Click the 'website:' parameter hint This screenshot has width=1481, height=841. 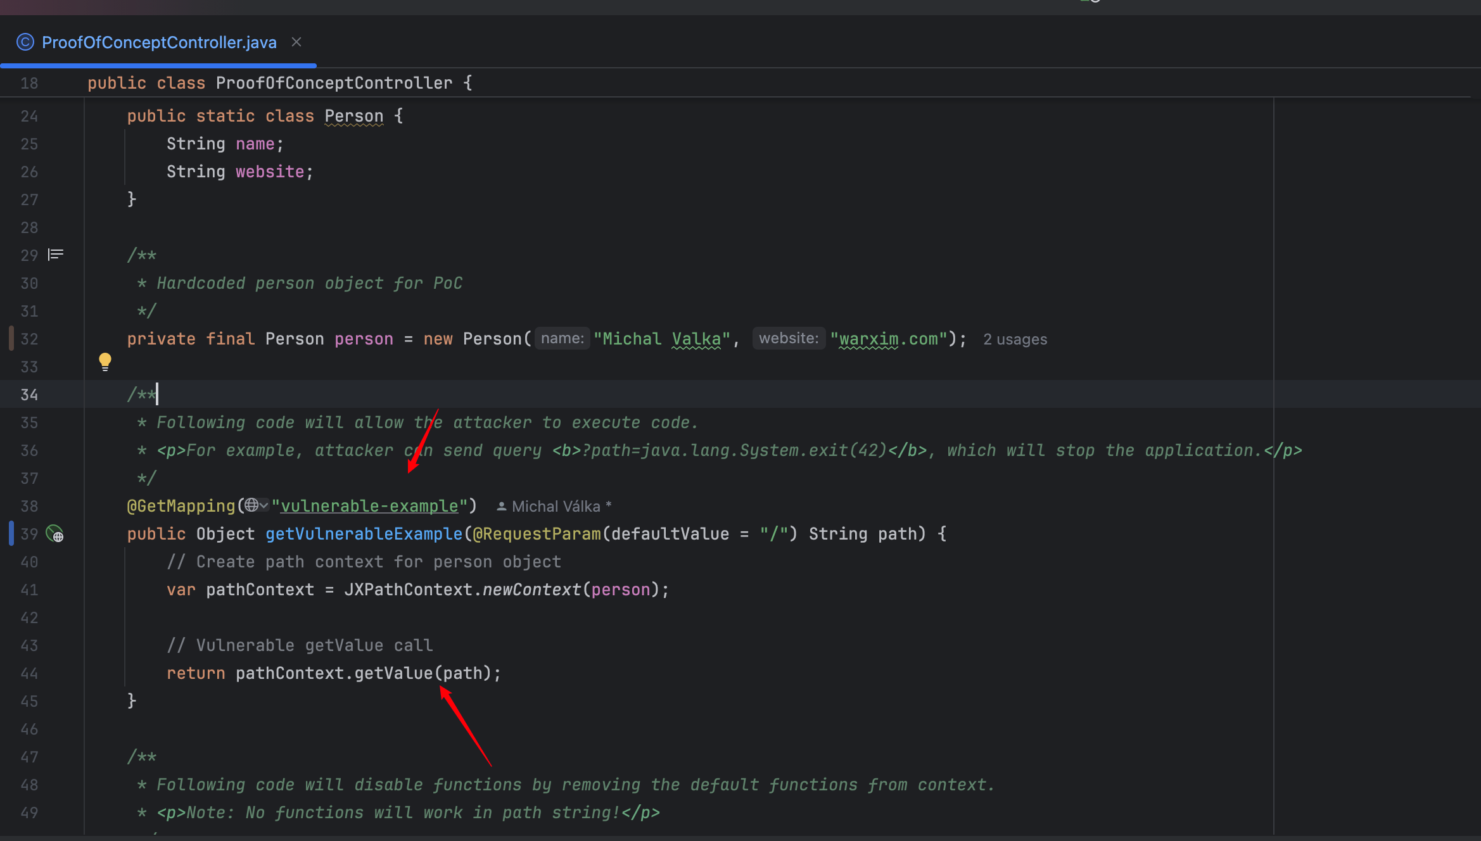tap(789, 338)
